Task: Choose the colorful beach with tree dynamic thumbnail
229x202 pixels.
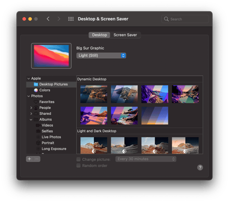Action: pyautogui.click(x=124, y=116)
